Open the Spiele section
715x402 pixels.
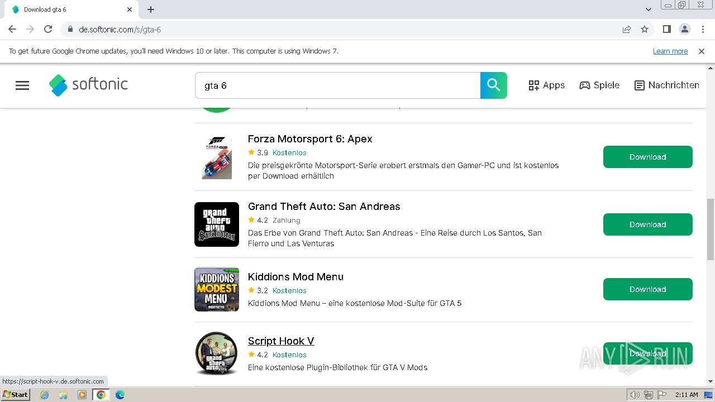pos(599,85)
